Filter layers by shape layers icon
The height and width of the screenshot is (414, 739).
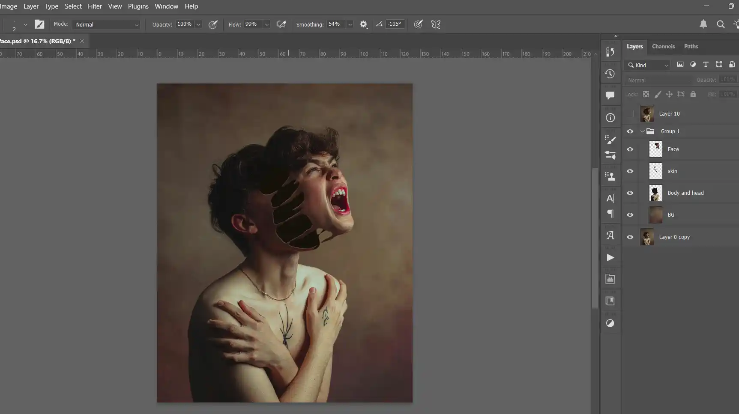pyautogui.click(x=719, y=65)
